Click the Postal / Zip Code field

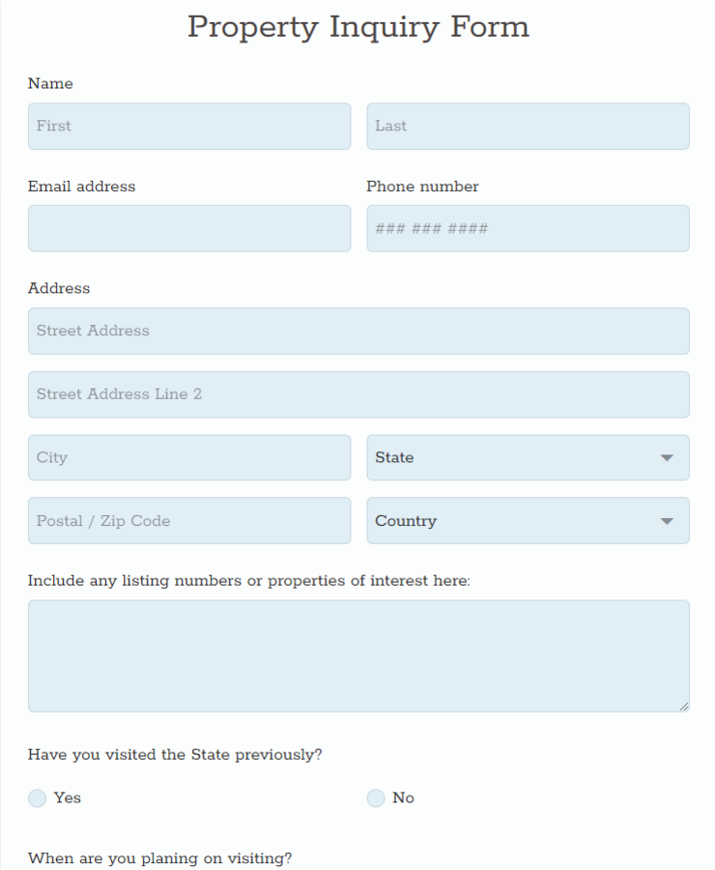click(188, 520)
